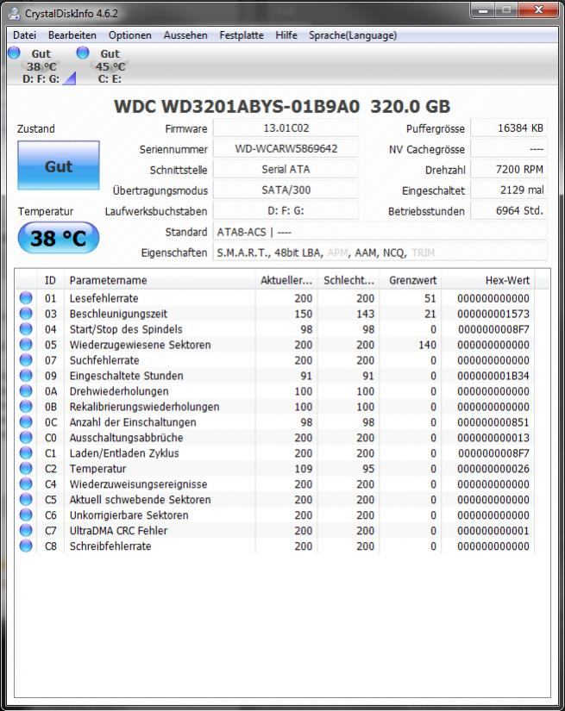Click hex value 000000000851
The width and height of the screenshot is (565, 711).
tap(493, 422)
